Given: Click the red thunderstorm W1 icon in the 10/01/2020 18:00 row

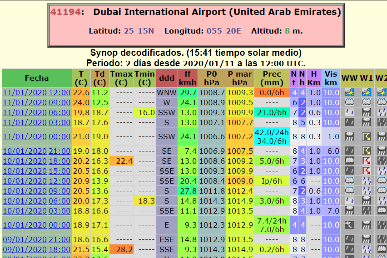Looking at the screenshot, I should tap(367, 161).
